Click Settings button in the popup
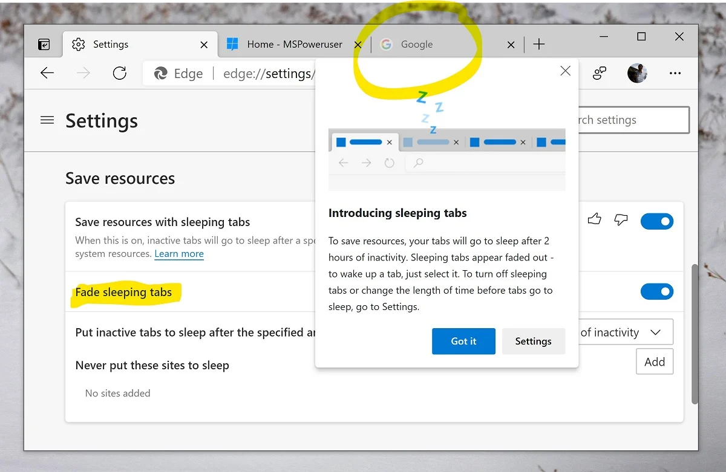The height and width of the screenshot is (472, 726). [x=533, y=341]
